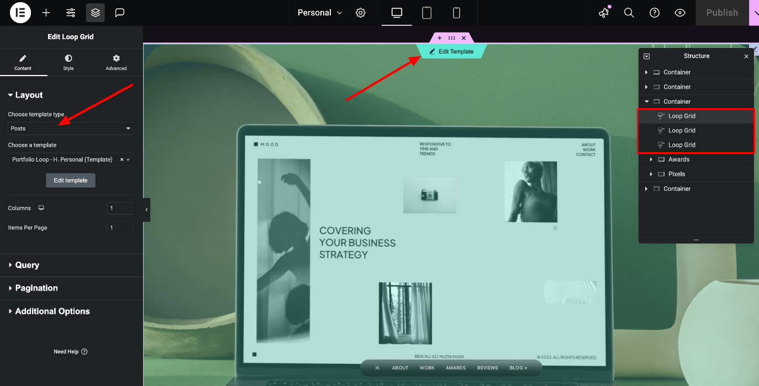
Task: Switch to the Advanced tab
Action: [x=116, y=62]
